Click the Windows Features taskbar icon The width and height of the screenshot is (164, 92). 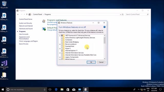[85, 89]
